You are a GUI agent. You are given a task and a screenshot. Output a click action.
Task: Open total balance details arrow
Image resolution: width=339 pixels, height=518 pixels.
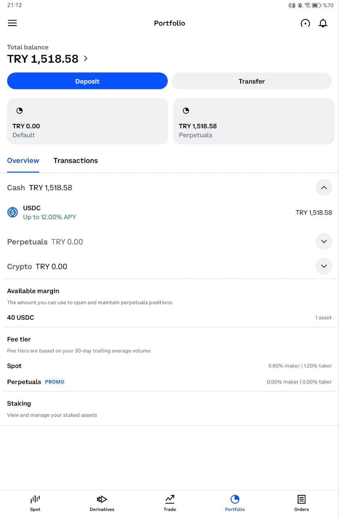[86, 59]
